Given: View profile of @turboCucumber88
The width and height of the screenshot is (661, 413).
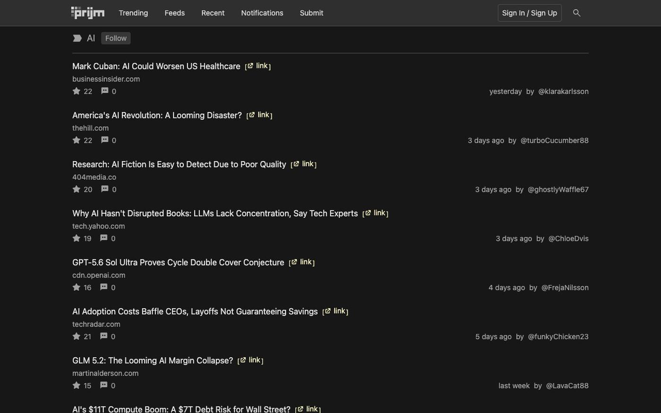Looking at the screenshot, I should [x=554, y=140].
